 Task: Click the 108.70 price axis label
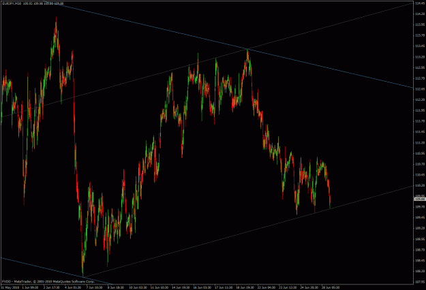point(420,250)
